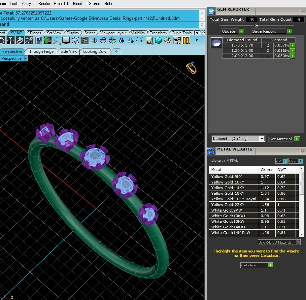The height and width of the screenshot is (300, 306).
Task: Expand more toolbar icons chevron
Action: [x=197, y=40]
